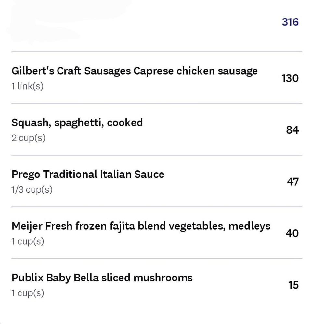Open Prego Traditional Italian Sauce entry
This screenshot has width=312, height=324.
tap(88, 174)
